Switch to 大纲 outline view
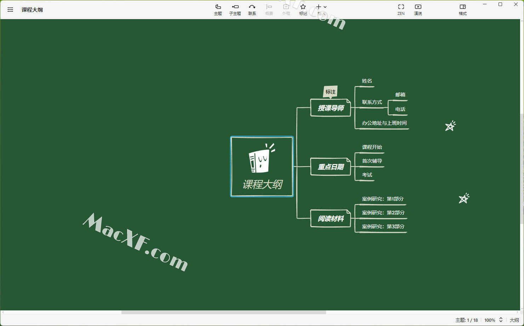The height and width of the screenshot is (326, 524). (x=514, y=320)
